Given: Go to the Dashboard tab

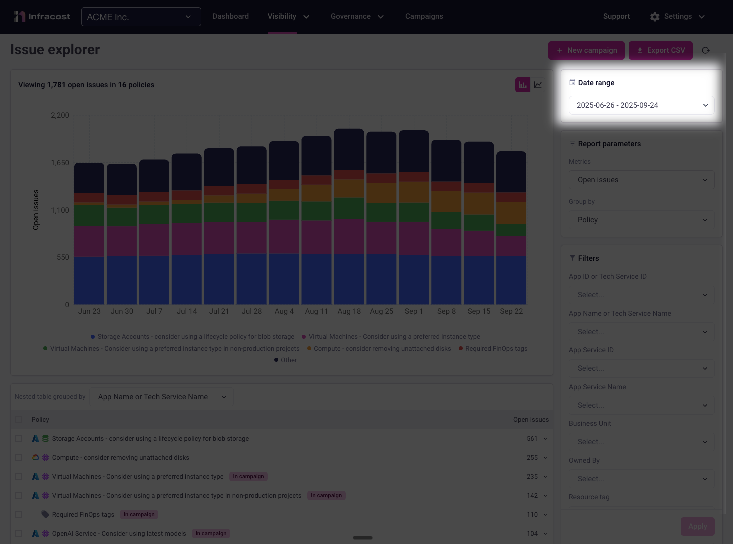Looking at the screenshot, I should 230,16.
